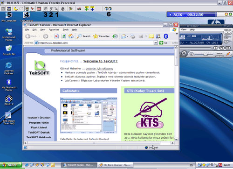Click the yellow crescent moon toolbar icon

click(16, 9)
